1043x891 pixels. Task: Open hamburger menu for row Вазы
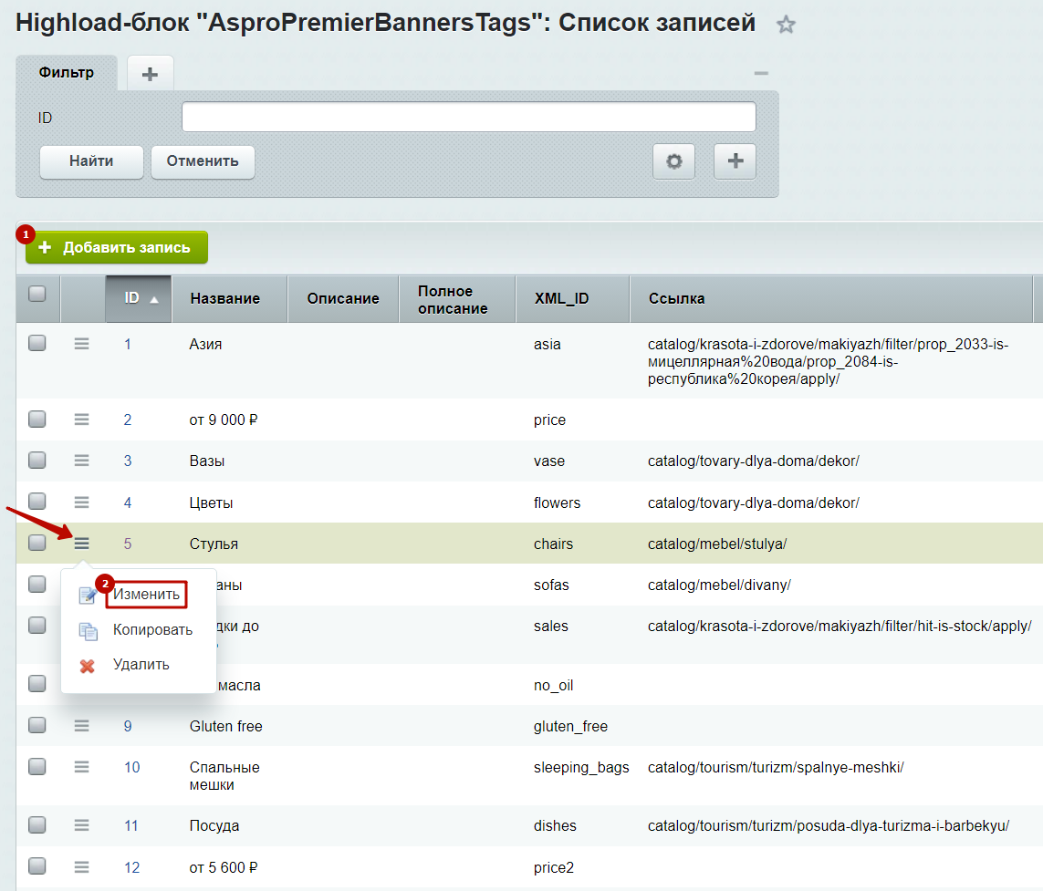(82, 461)
